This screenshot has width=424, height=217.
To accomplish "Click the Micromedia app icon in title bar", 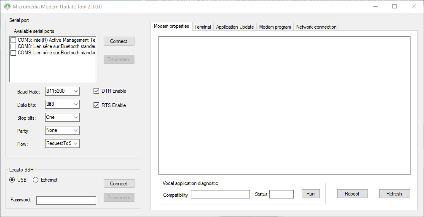I will (x=7, y=7).
